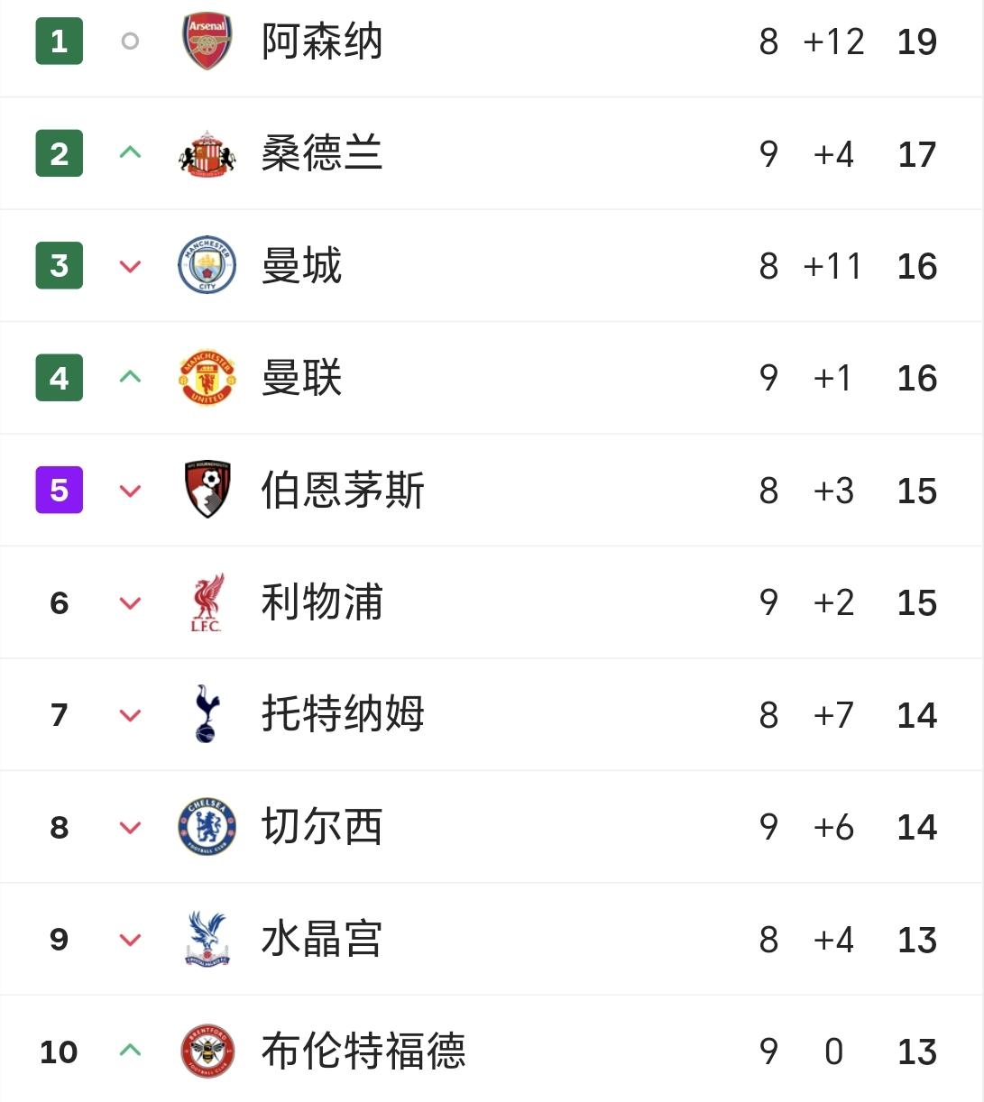Click the unchanged circle indicator beside 阿森纳

point(130,41)
